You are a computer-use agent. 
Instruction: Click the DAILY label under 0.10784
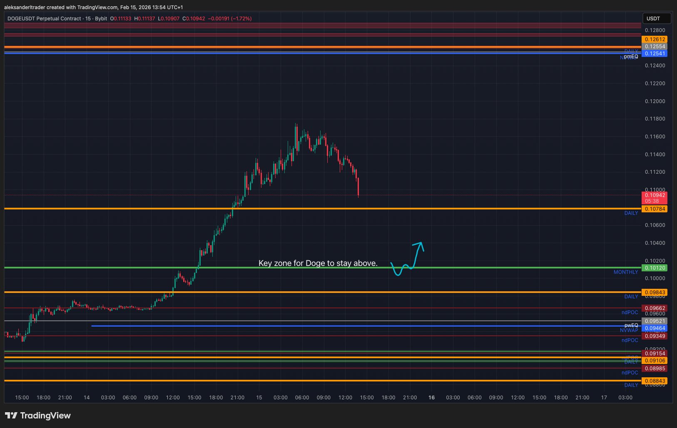click(631, 213)
